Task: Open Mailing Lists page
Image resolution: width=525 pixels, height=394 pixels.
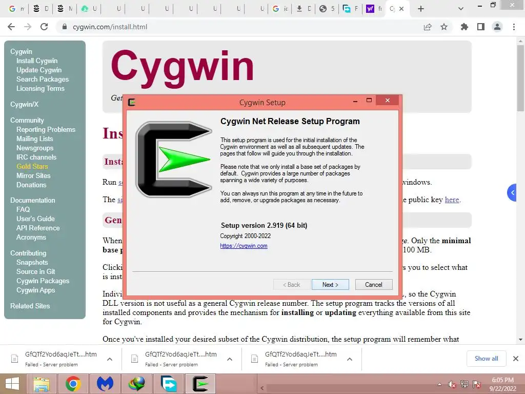Action: point(34,139)
